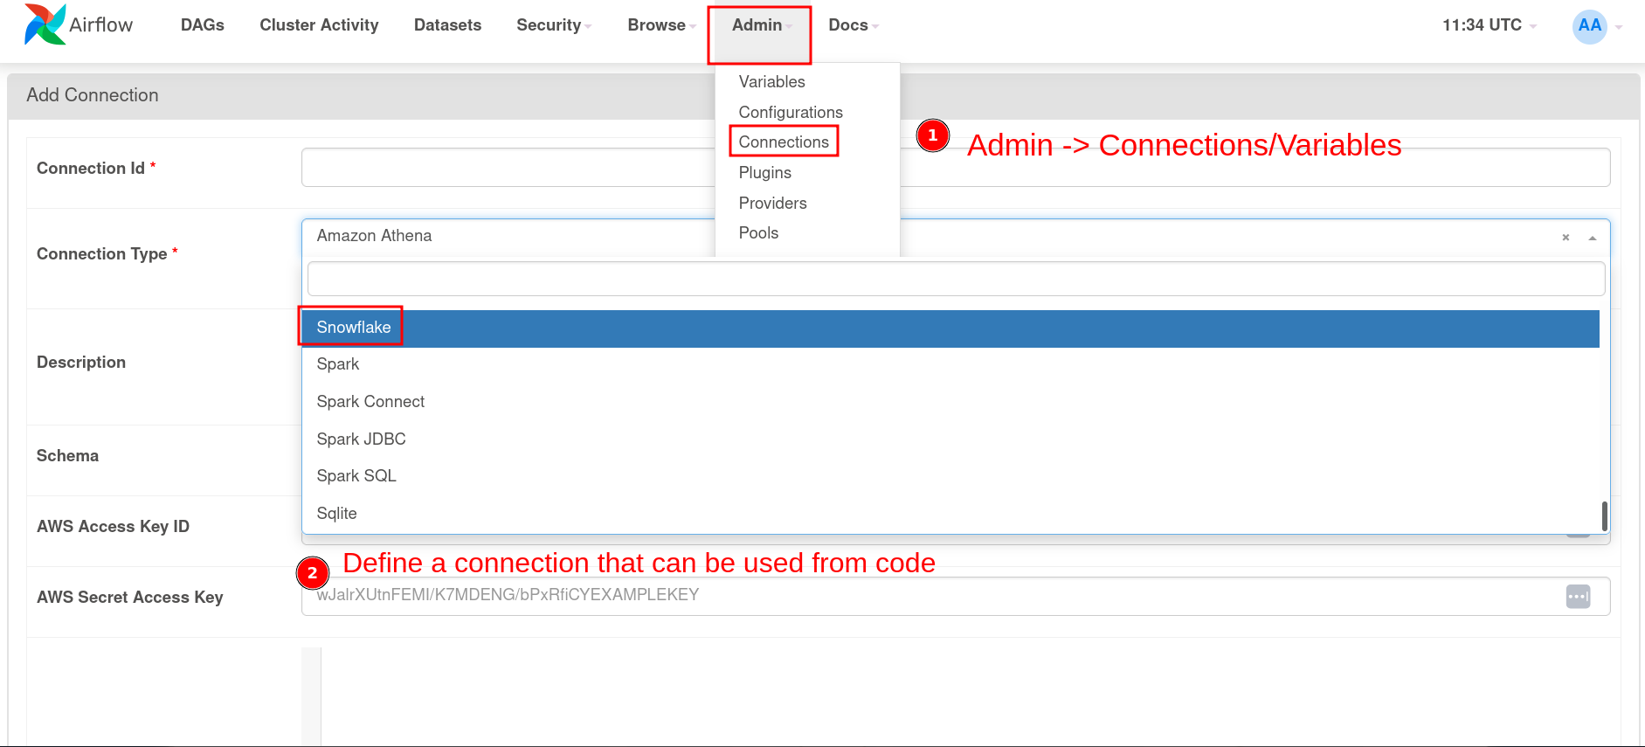Screen dimensions: 1645x747
Task: Select Snowflake connection type
Action: pyautogui.click(x=950, y=328)
